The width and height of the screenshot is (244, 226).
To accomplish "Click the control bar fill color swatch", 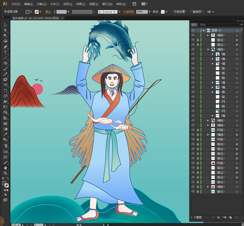I will tap(28, 12).
